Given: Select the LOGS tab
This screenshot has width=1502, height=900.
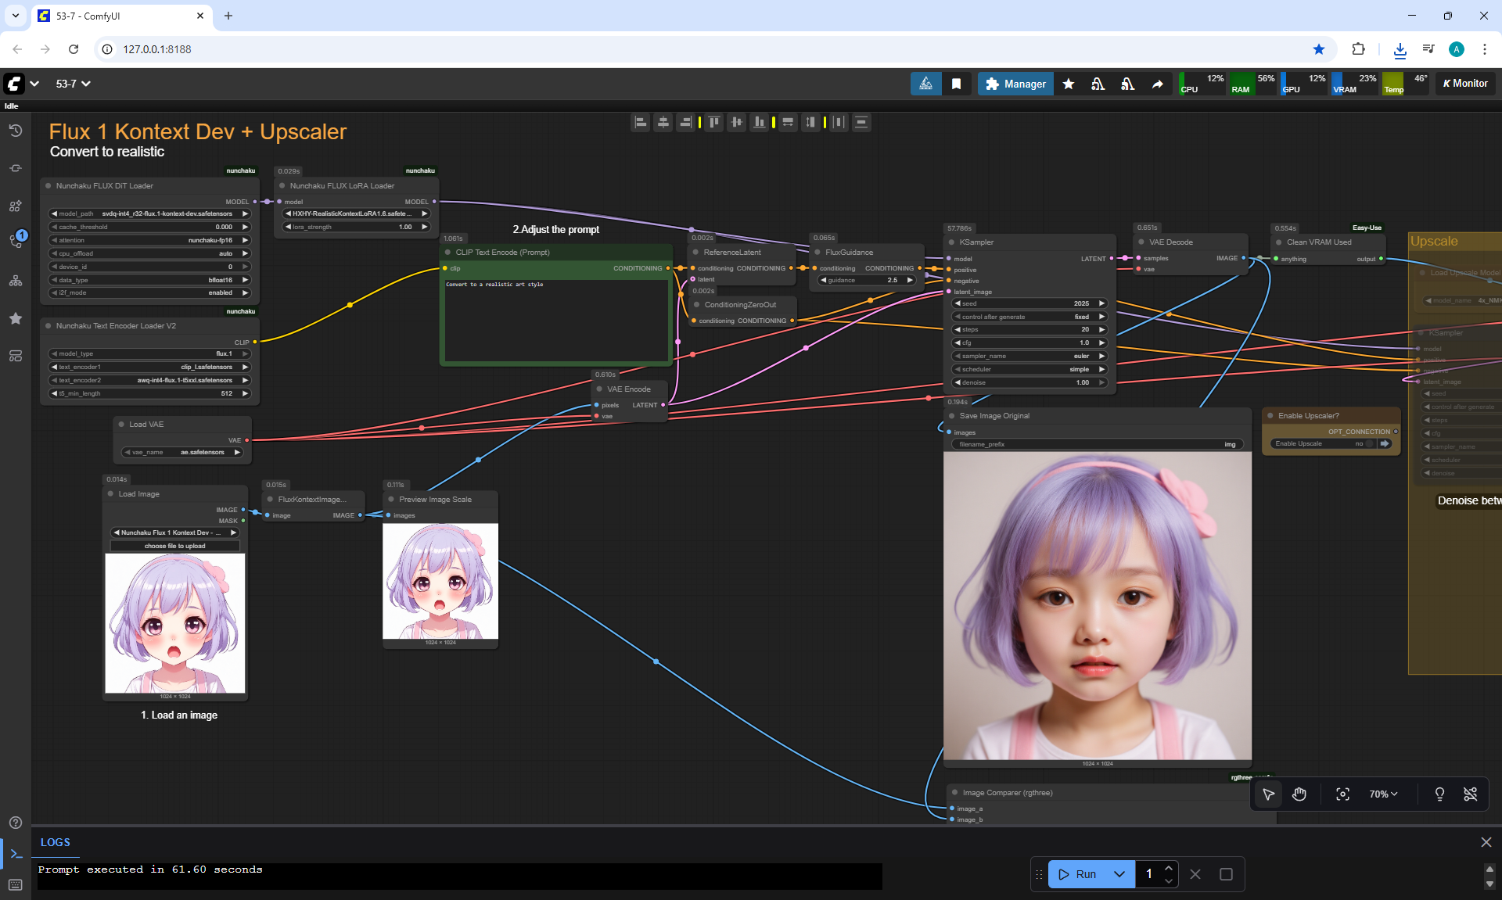Looking at the screenshot, I should coord(55,842).
